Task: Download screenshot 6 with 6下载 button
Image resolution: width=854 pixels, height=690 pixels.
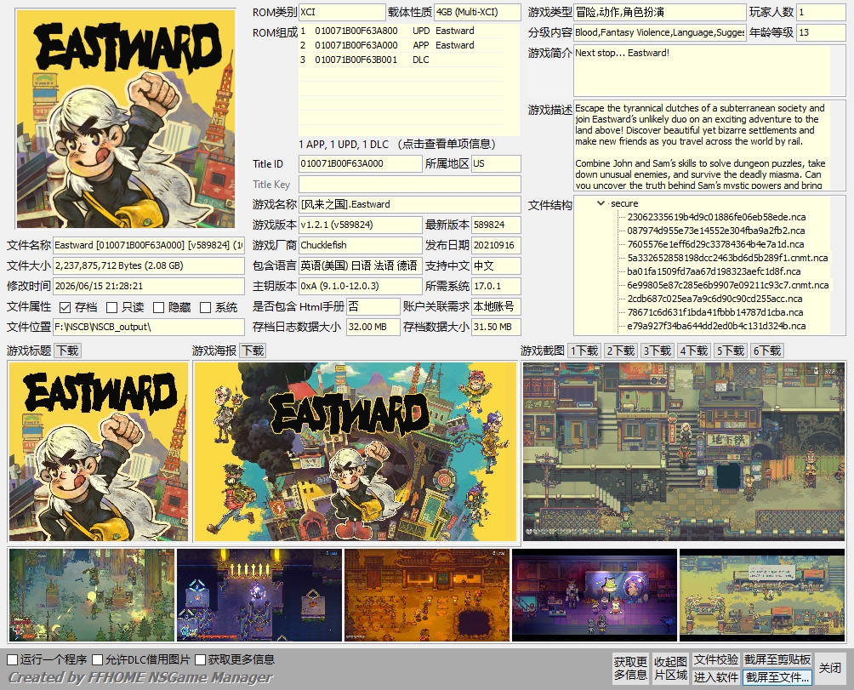Action: (x=767, y=351)
